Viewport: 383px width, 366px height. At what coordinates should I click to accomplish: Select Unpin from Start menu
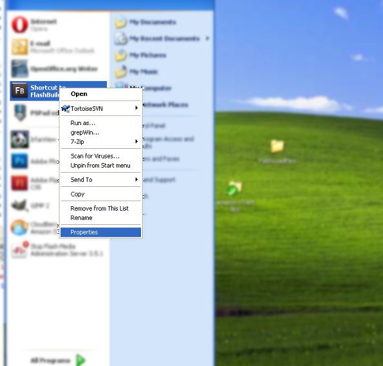click(100, 166)
